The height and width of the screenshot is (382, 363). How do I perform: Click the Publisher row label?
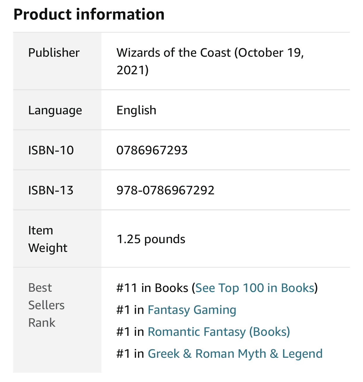click(54, 53)
